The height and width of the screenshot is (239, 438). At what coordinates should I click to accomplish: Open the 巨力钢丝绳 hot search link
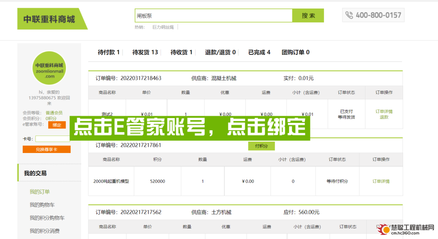tap(163, 27)
